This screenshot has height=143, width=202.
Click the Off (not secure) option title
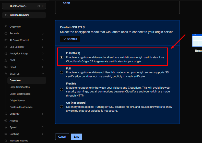76,103
